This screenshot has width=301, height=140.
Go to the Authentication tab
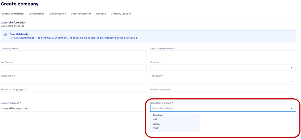click(x=58, y=14)
